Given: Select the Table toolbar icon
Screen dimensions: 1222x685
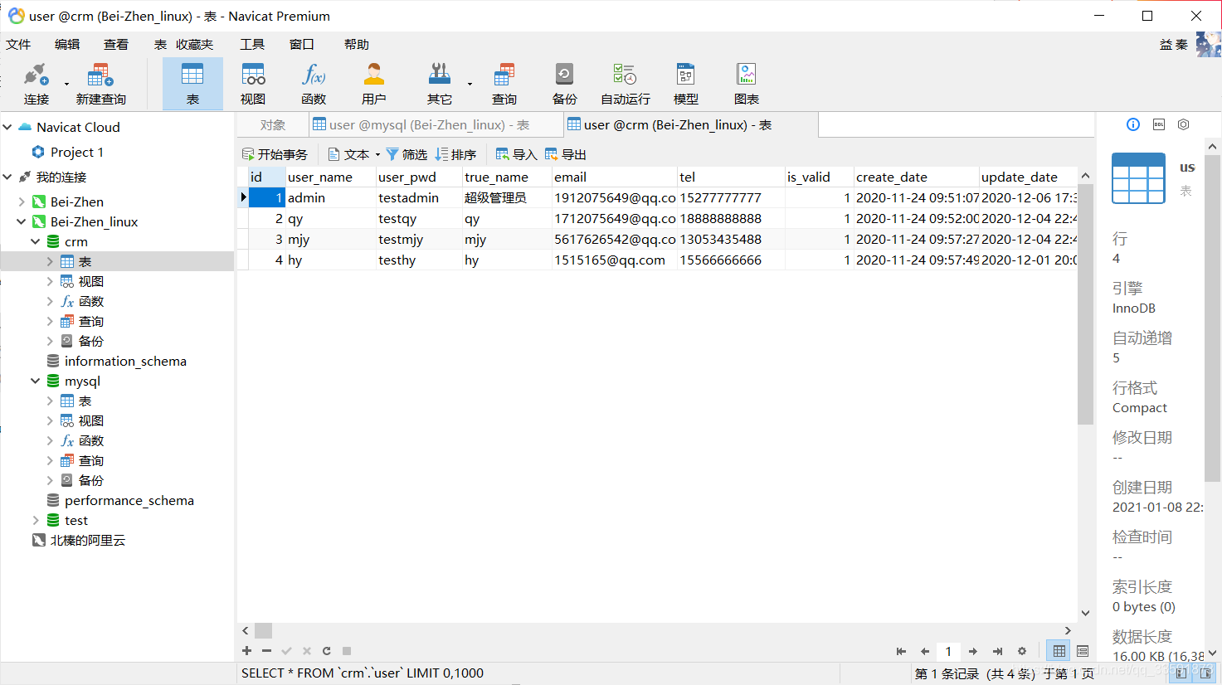Looking at the screenshot, I should [x=192, y=83].
